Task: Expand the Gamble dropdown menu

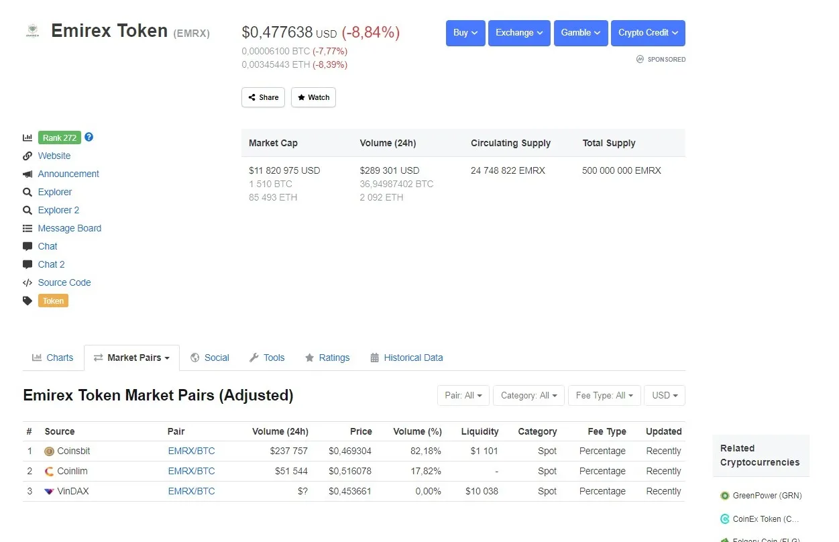Action: coord(581,33)
